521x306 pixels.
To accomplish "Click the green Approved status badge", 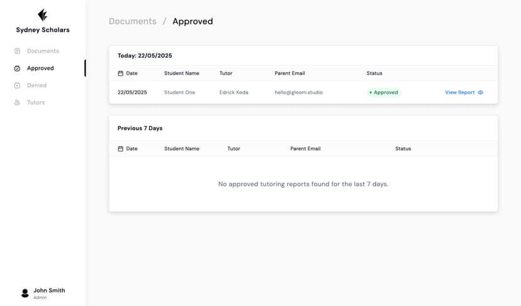I will (384, 92).
